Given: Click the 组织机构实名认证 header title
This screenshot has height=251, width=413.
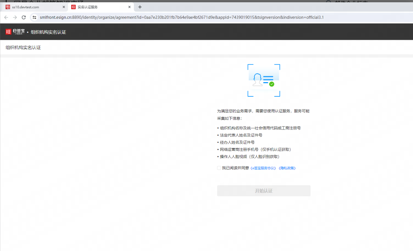Looking at the screenshot, I should pos(48,32).
